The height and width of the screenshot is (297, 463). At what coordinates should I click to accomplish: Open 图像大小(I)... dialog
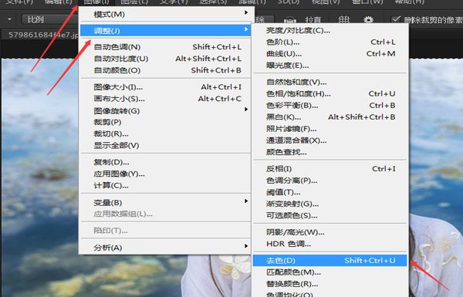coord(165,87)
